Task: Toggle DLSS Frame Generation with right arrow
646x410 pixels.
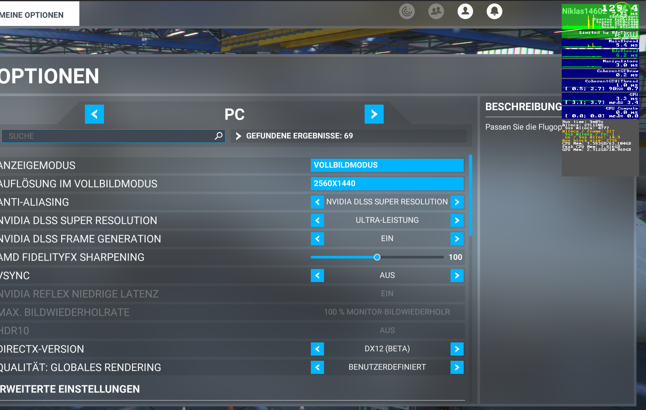Action: point(457,239)
